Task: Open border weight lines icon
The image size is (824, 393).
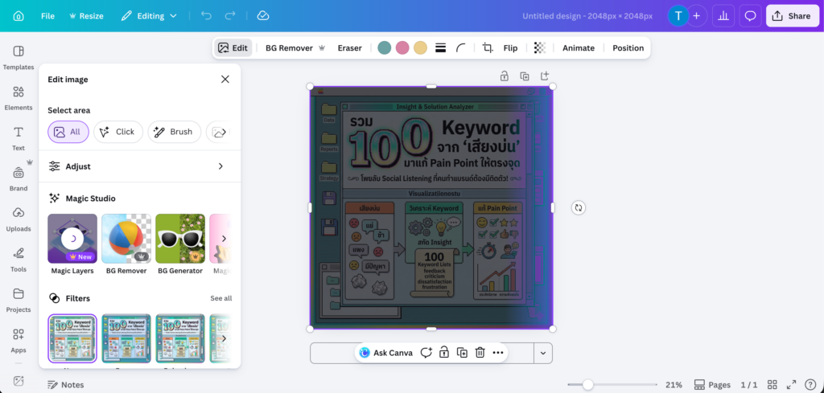Action: 440,48
